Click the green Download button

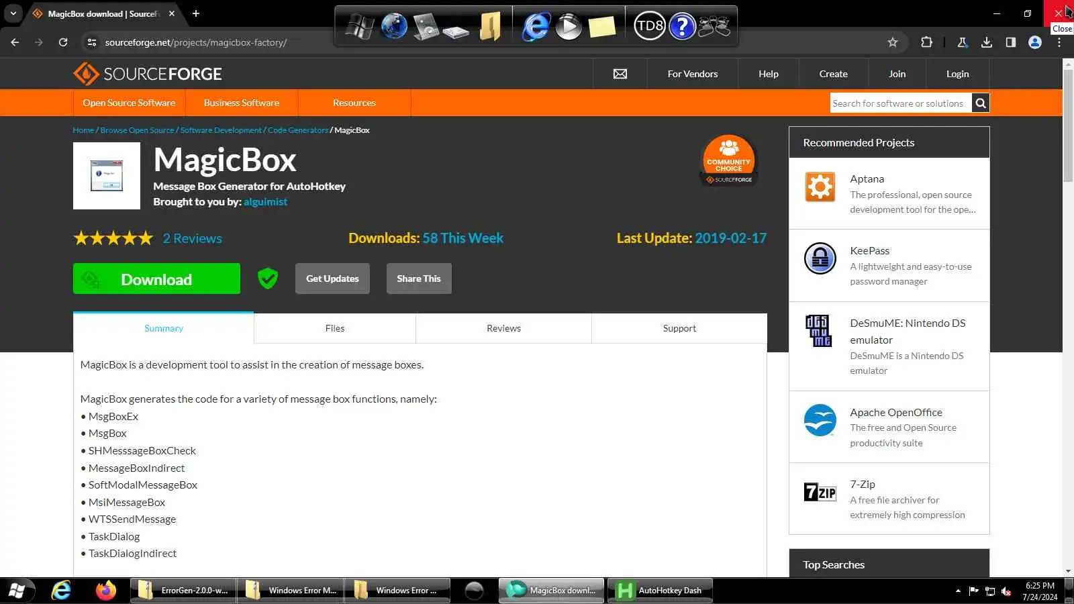click(156, 279)
